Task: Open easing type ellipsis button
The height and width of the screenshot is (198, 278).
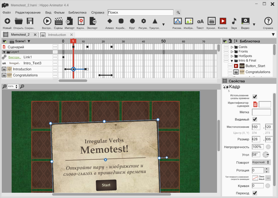Action: coord(268,178)
